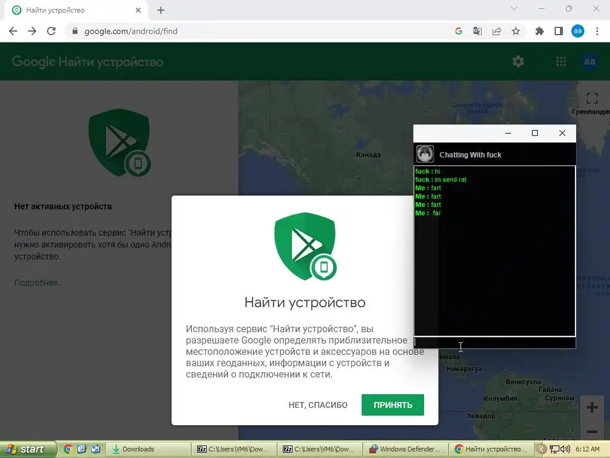Screen dimensions: 610x458
Task: Open the volume tray icon
Action: tap(565, 450)
